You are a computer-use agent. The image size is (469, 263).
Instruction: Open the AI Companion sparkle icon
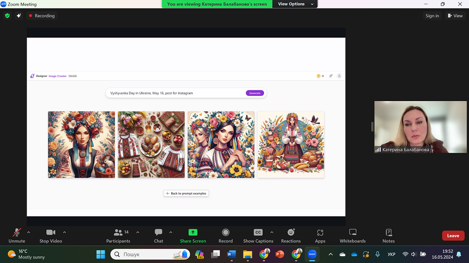pos(19,15)
